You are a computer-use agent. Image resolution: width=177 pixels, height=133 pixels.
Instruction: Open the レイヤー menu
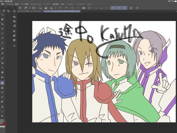(47, 4)
